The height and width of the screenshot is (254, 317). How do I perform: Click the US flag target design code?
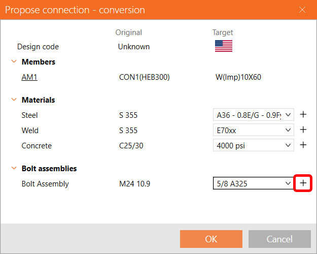coord(223,46)
